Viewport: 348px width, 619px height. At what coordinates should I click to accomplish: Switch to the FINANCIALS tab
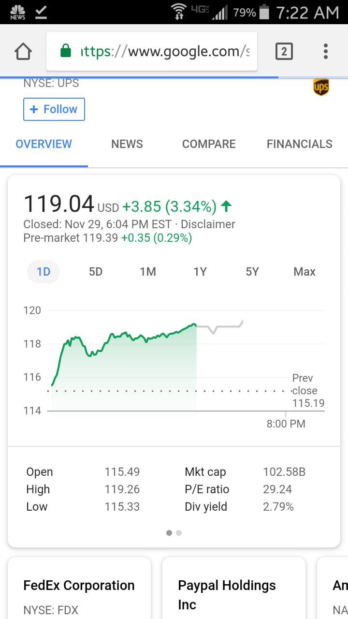pyautogui.click(x=300, y=144)
